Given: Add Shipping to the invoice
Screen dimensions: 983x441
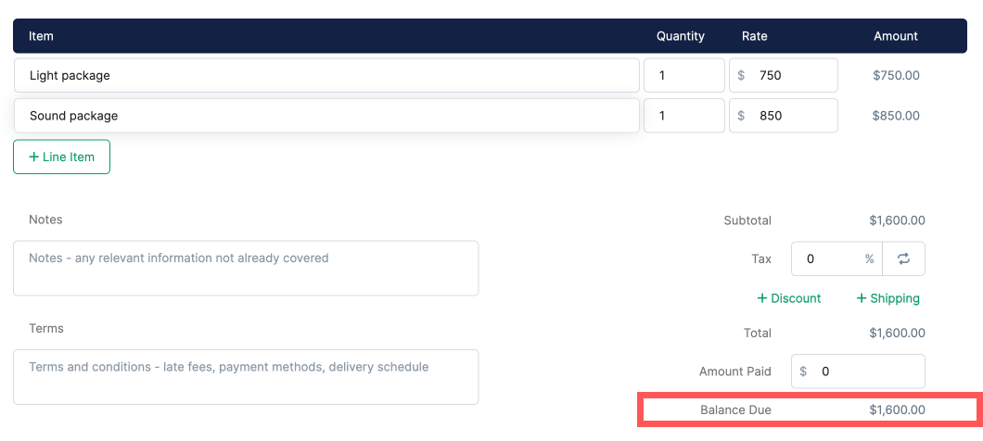Looking at the screenshot, I should pyautogui.click(x=888, y=298).
